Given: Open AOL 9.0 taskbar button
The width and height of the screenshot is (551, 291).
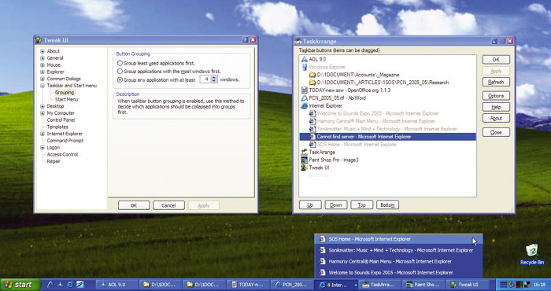Looking at the screenshot, I should pos(117,285).
